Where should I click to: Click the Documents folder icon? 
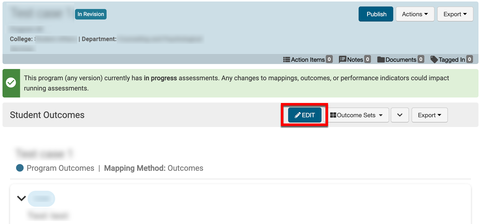[381, 59]
